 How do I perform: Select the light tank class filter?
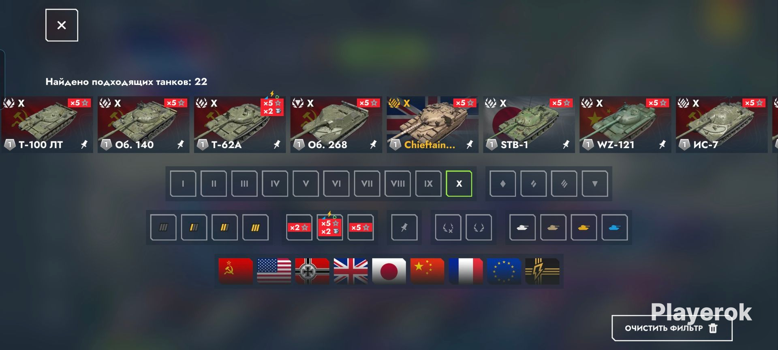502,184
